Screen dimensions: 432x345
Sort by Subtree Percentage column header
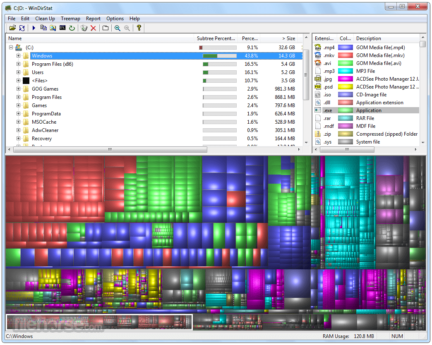point(216,38)
